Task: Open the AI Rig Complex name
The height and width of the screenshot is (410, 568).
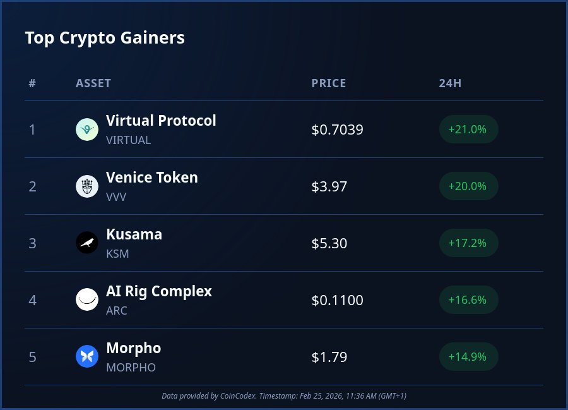Action: [159, 291]
